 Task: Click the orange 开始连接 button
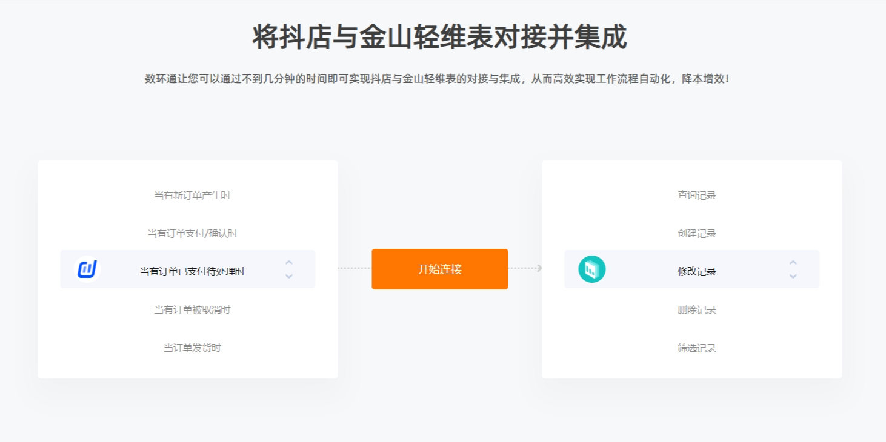pyautogui.click(x=440, y=269)
